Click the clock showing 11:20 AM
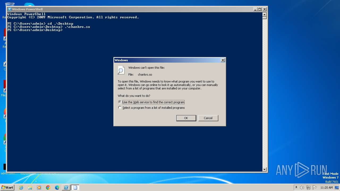Viewport: 340px width, 191px height. point(326,188)
